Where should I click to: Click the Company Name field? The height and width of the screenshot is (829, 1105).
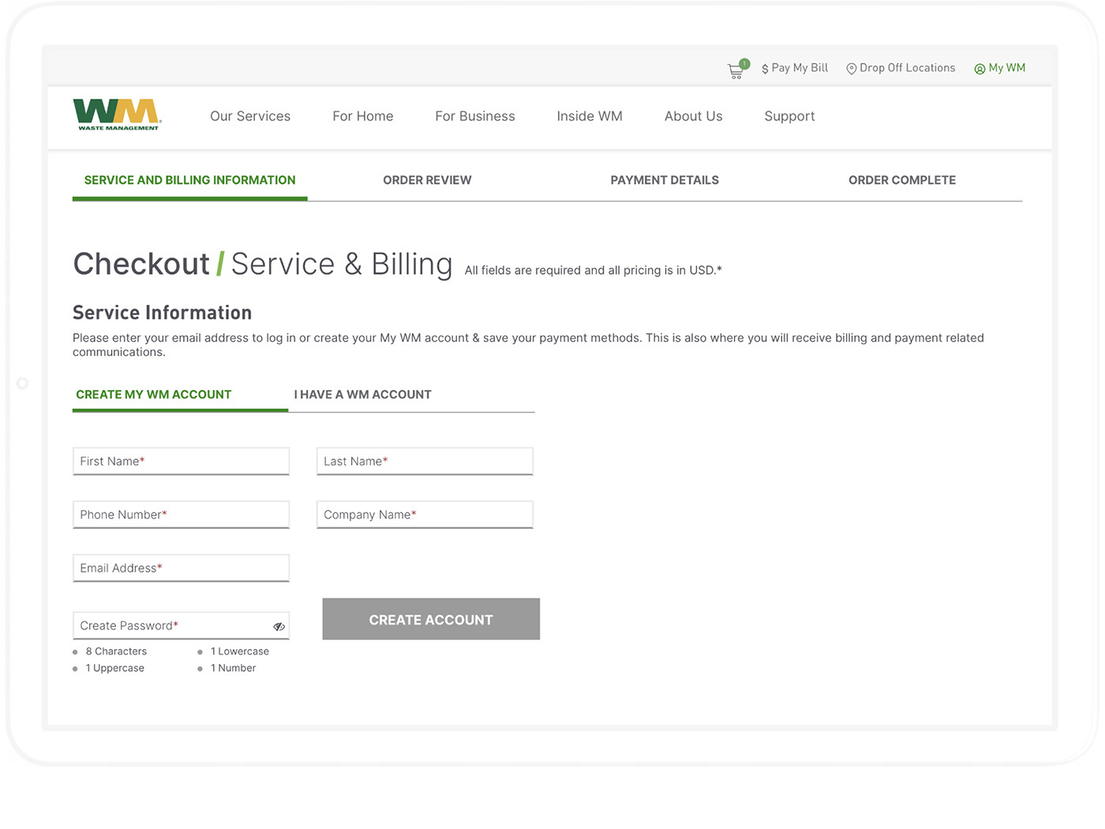tap(425, 515)
